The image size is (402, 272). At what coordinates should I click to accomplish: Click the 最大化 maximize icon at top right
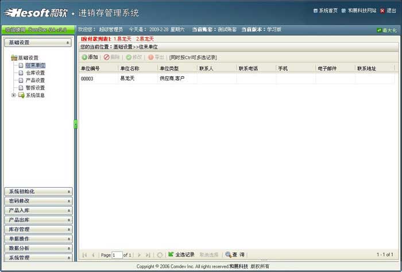pos(379,30)
